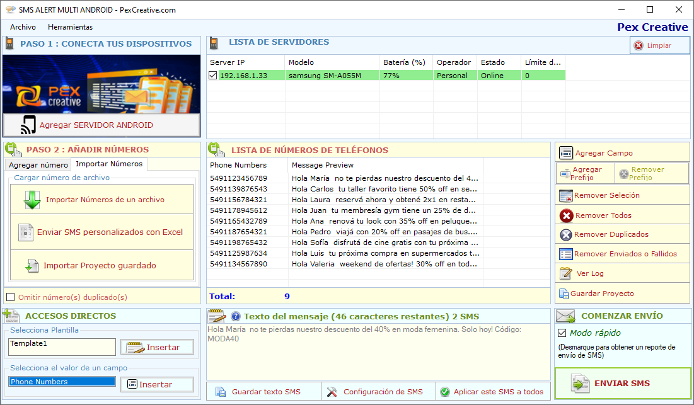This screenshot has height=405, width=694.
Task: Click the Hola Valeria message preview
Action: [384, 263]
